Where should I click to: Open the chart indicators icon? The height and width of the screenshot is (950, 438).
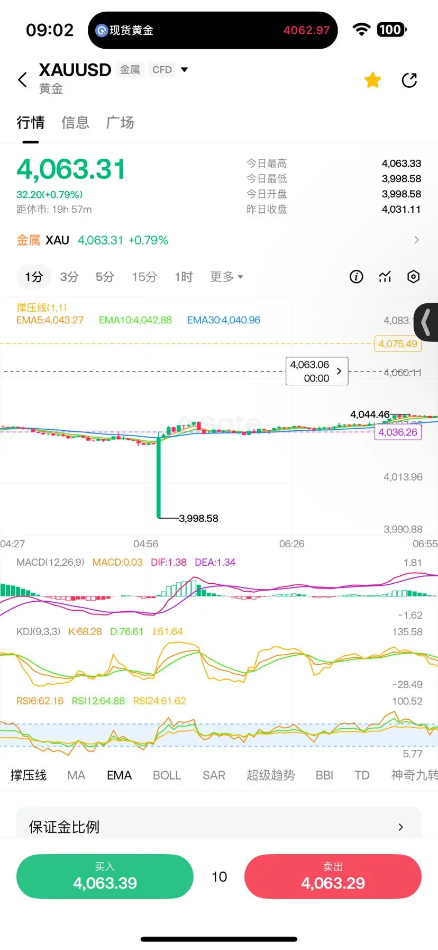(x=385, y=276)
